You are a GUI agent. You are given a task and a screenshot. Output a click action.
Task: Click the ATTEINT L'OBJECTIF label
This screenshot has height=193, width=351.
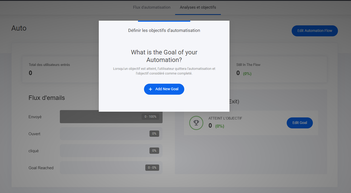pos(225,118)
